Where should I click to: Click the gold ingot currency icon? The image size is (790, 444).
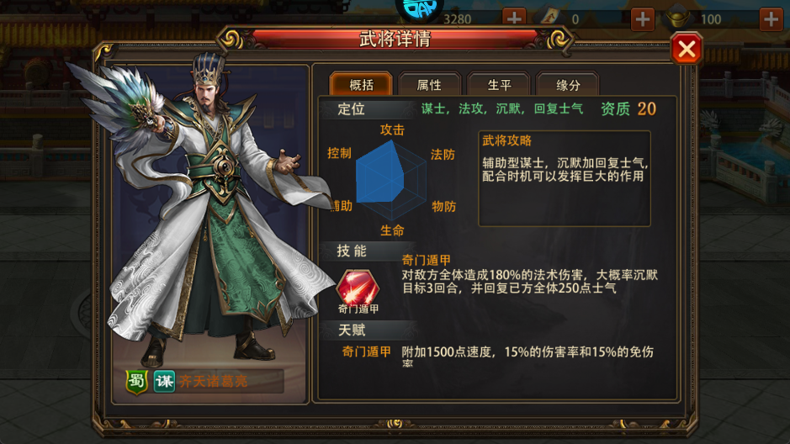click(x=678, y=18)
